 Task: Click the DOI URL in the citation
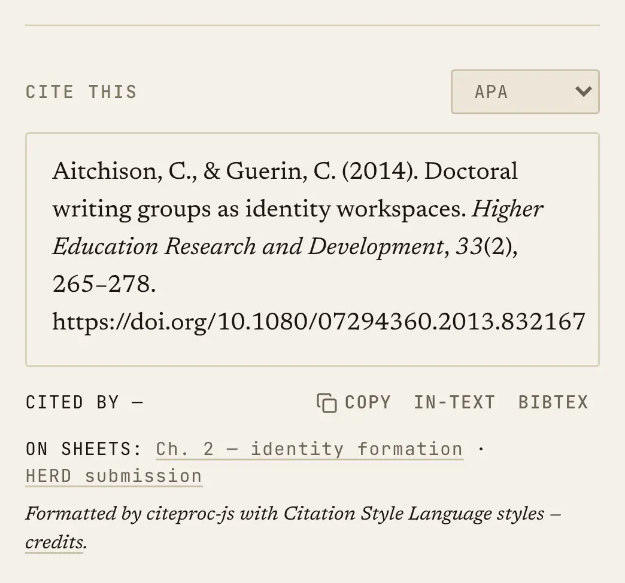pyautogui.click(x=319, y=322)
